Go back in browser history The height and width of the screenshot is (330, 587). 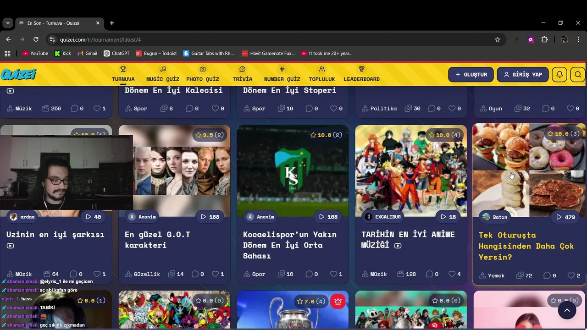[8, 39]
